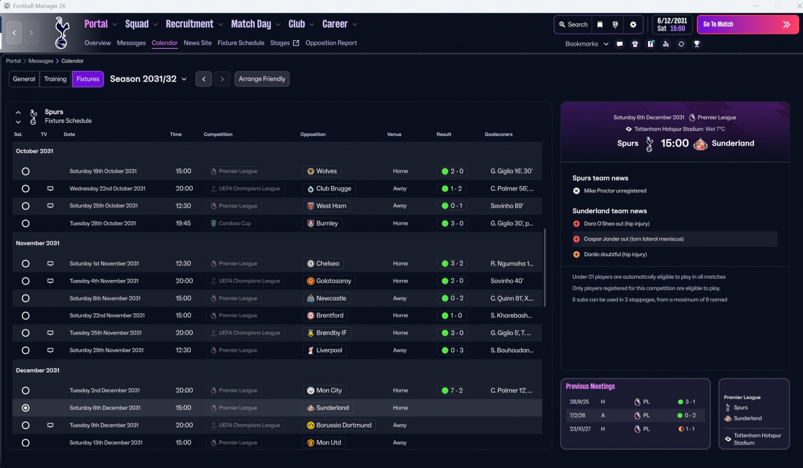
Task: Switch to the Training calendar tab
Action: tap(55, 79)
